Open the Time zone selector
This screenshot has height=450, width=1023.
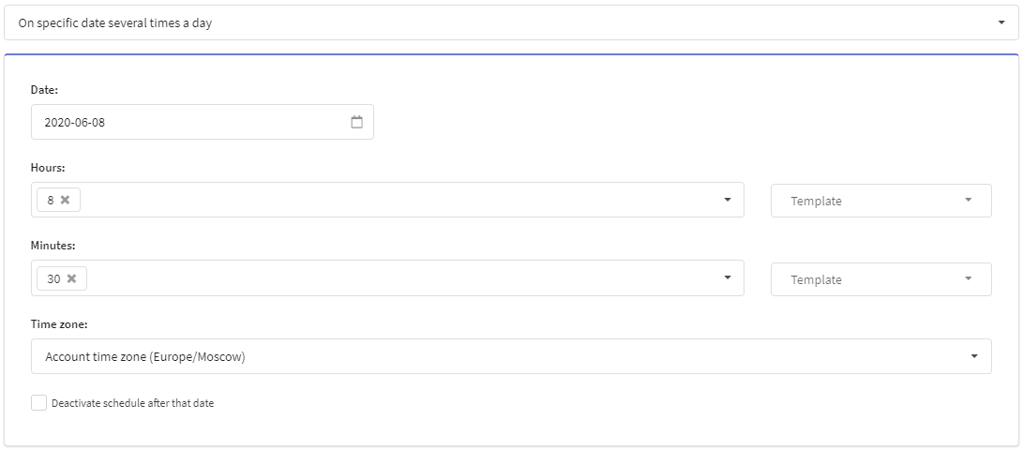(x=512, y=356)
